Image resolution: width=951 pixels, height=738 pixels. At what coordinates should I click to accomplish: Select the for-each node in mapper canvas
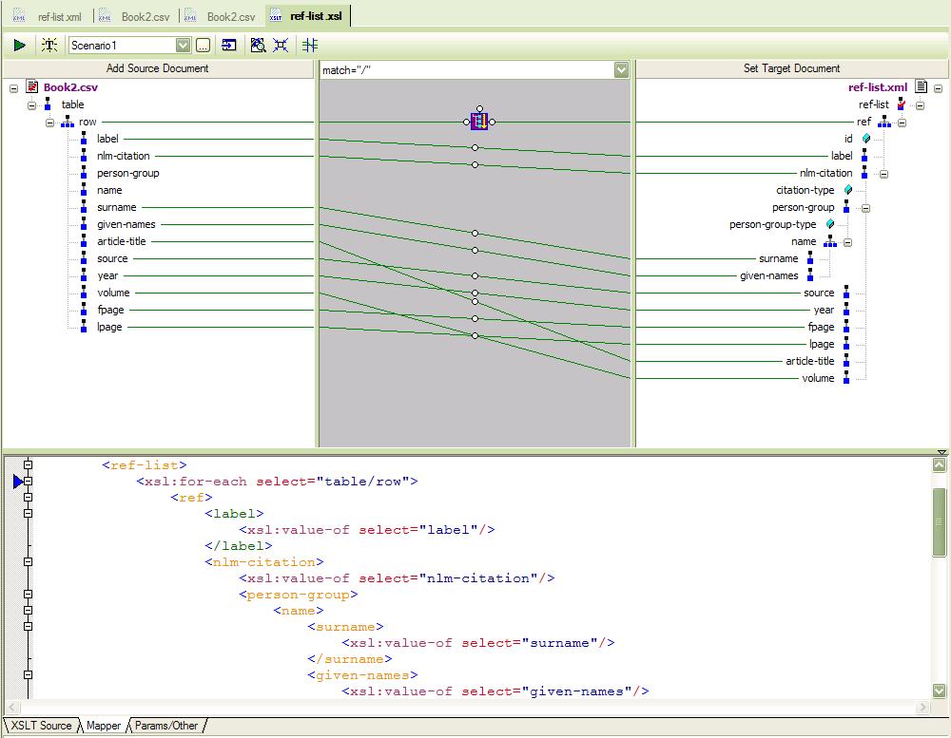[479, 122]
